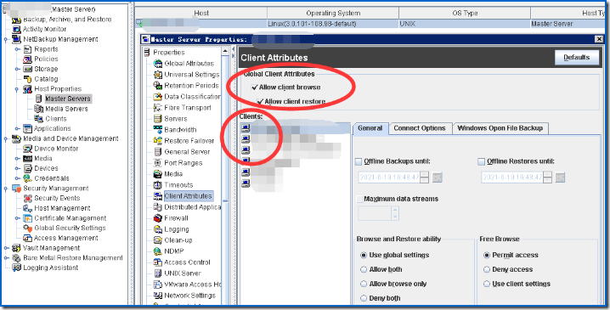Expand the Applications tree node
The width and height of the screenshot is (610, 310).
[x=17, y=129]
